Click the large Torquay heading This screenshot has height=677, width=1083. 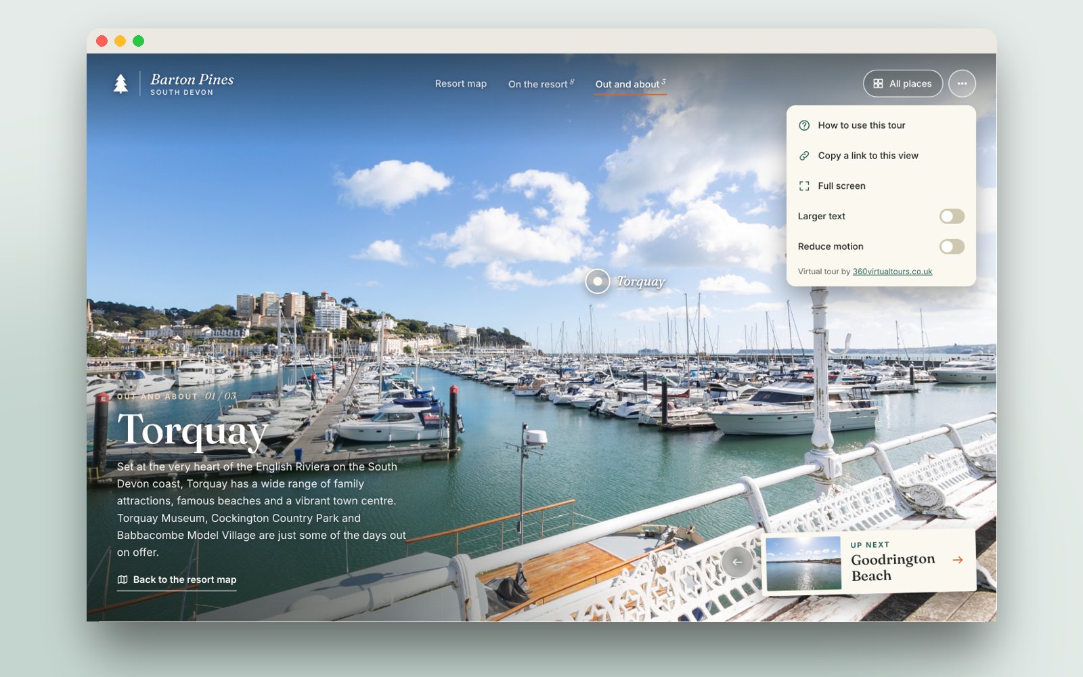click(193, 431)
